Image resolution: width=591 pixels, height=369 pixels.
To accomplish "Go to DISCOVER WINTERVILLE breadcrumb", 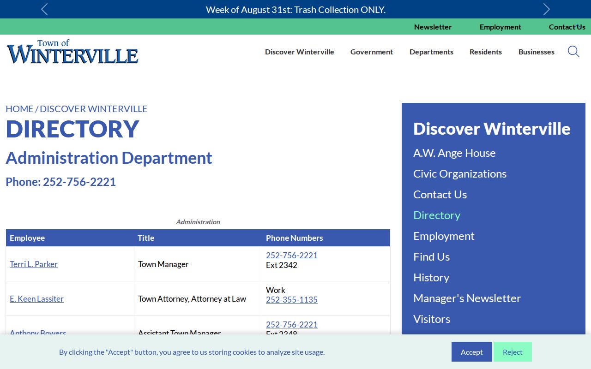I will click(94, 109).
